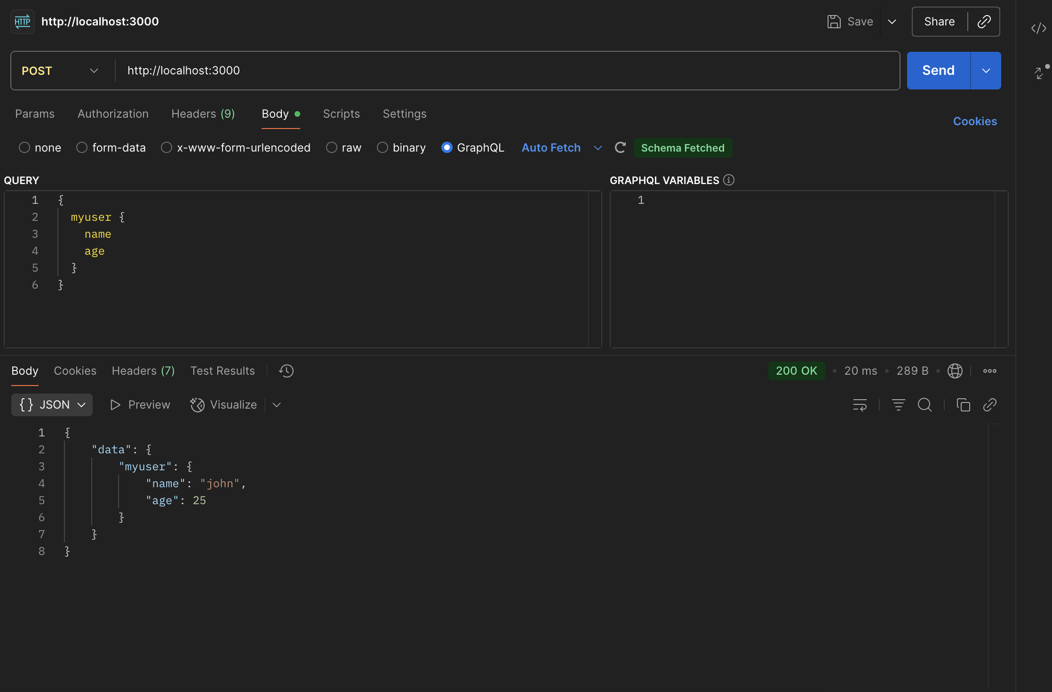The width and height of the screenshot is (1052, 692).
Task: Click the "john" value in response
Action: tap(220, 484)
